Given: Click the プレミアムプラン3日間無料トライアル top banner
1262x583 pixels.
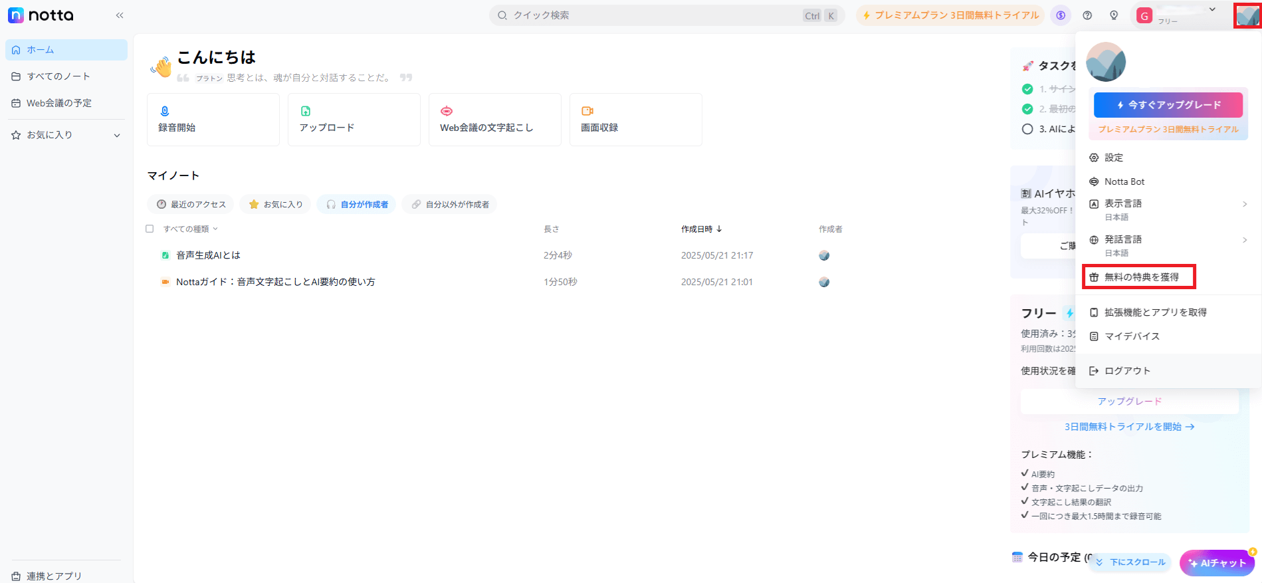Looking at the screenshot, I should [950, 15].
